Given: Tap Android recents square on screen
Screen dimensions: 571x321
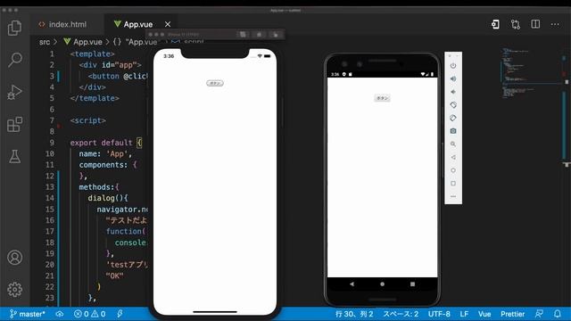Looking at the screenshot, I should point(412,284).
